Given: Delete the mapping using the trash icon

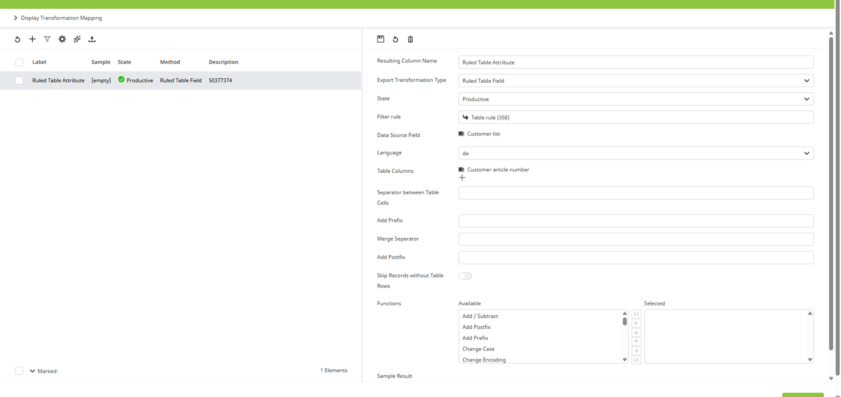Looking at the screenshot, I should (410, 39).
